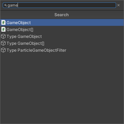Click the cube icon beside Type GameObject[]
Viewport: 124px width, 124px height.
tap(3, 43)
